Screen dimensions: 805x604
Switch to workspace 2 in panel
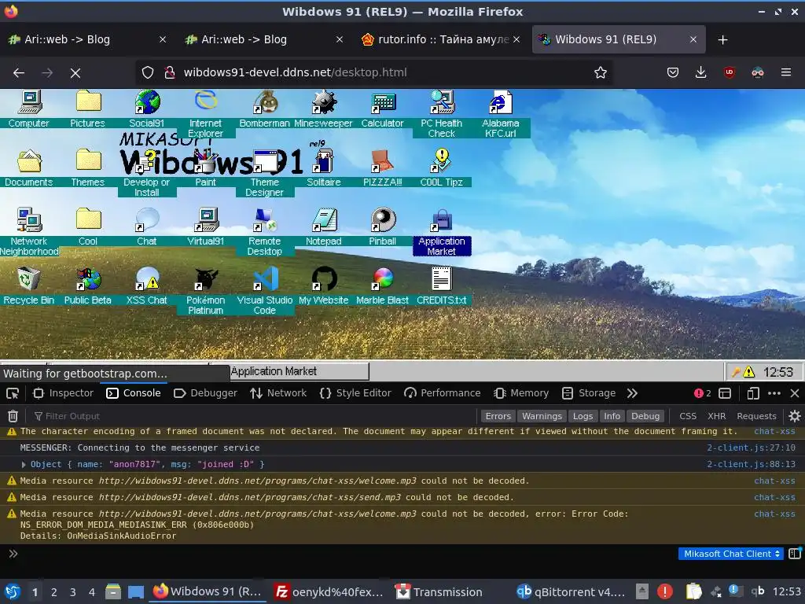tap(53, 592)
